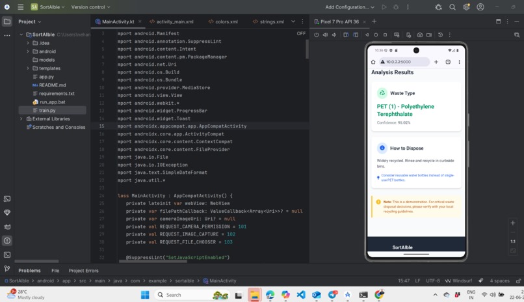Open the Problems tool window icon
Screen dimensions: 524x302
[7, 241]
